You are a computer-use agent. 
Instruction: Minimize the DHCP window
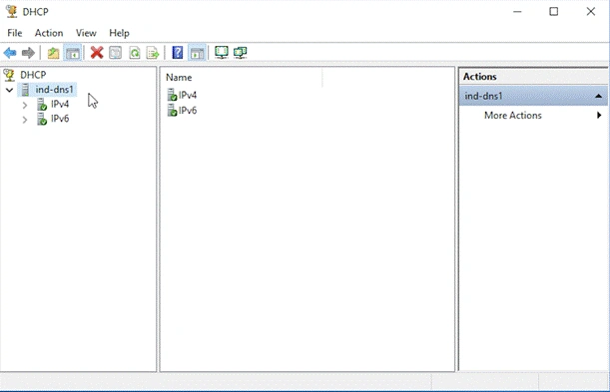pyautogui.click(x=517, y=12)
